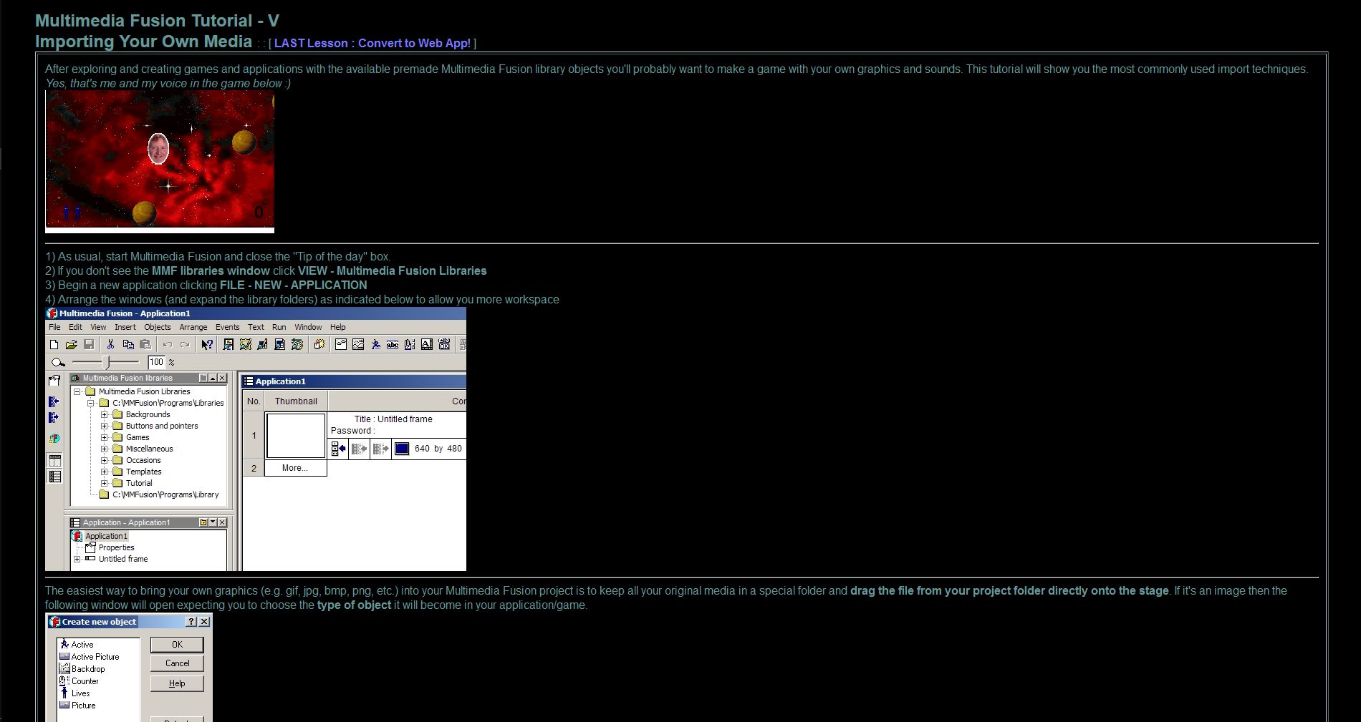
Task: Click the list view icon in sidebar
Action: pyautogui.click(x=54, y=477)
